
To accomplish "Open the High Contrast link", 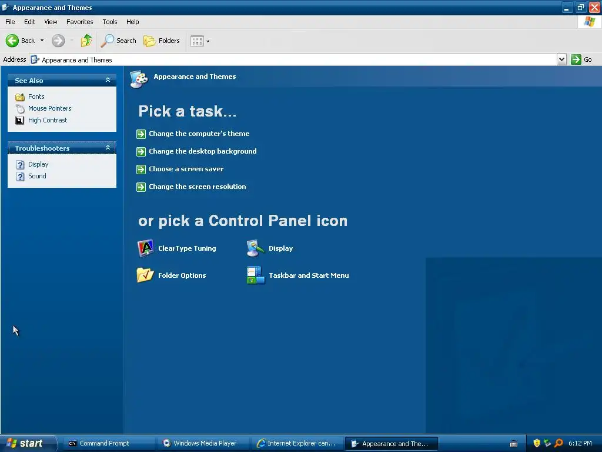I will tap(48, 120).
